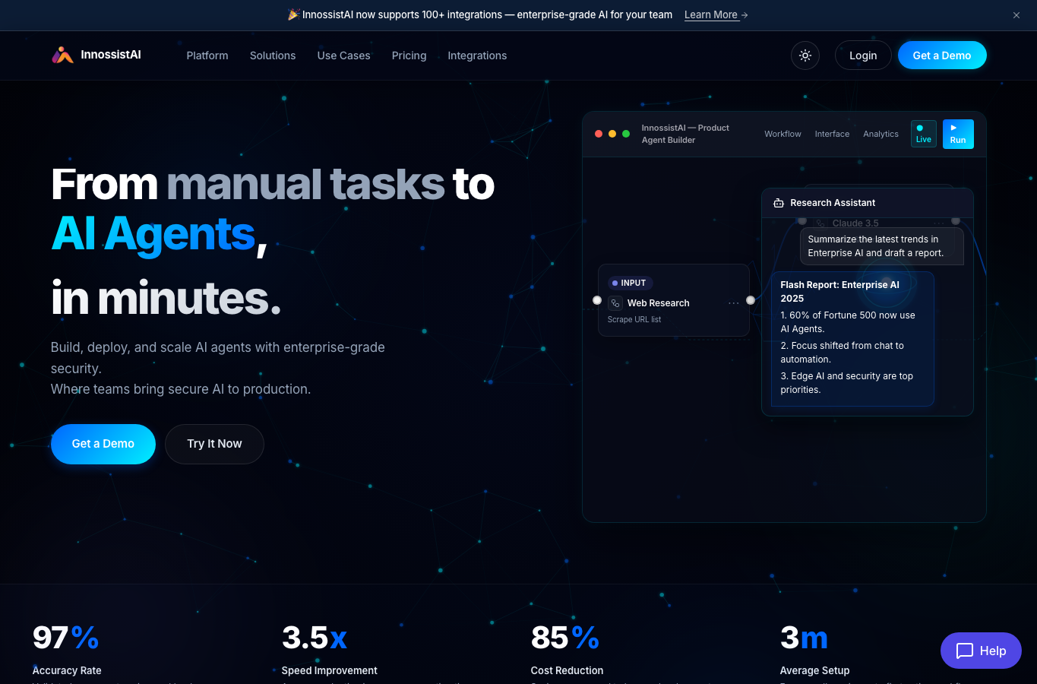Open the Solutions menu
This screenshot has height=684, width=1037.
click(x=273, y=55)
